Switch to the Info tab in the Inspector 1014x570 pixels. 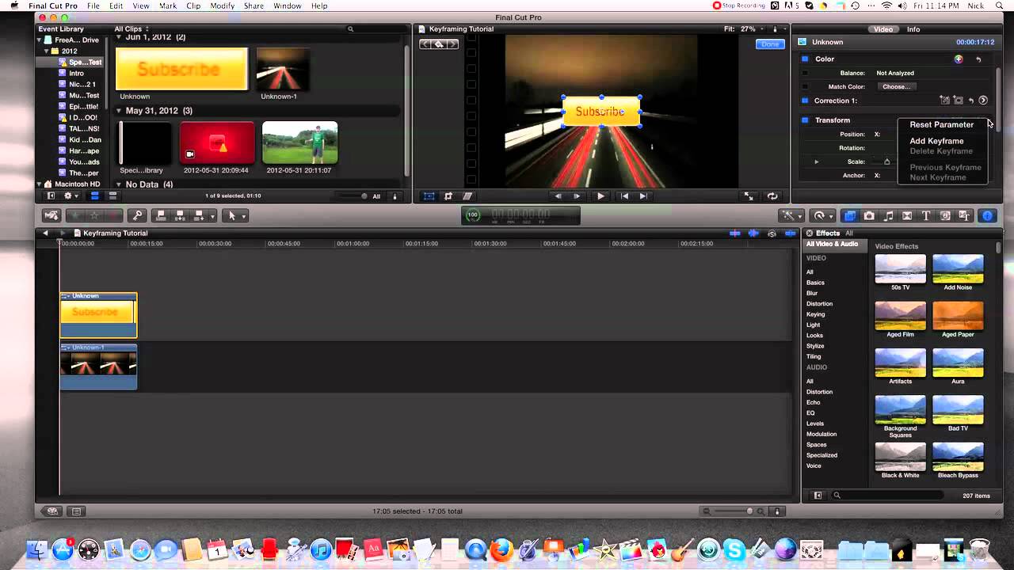click(x=913, y=29)
